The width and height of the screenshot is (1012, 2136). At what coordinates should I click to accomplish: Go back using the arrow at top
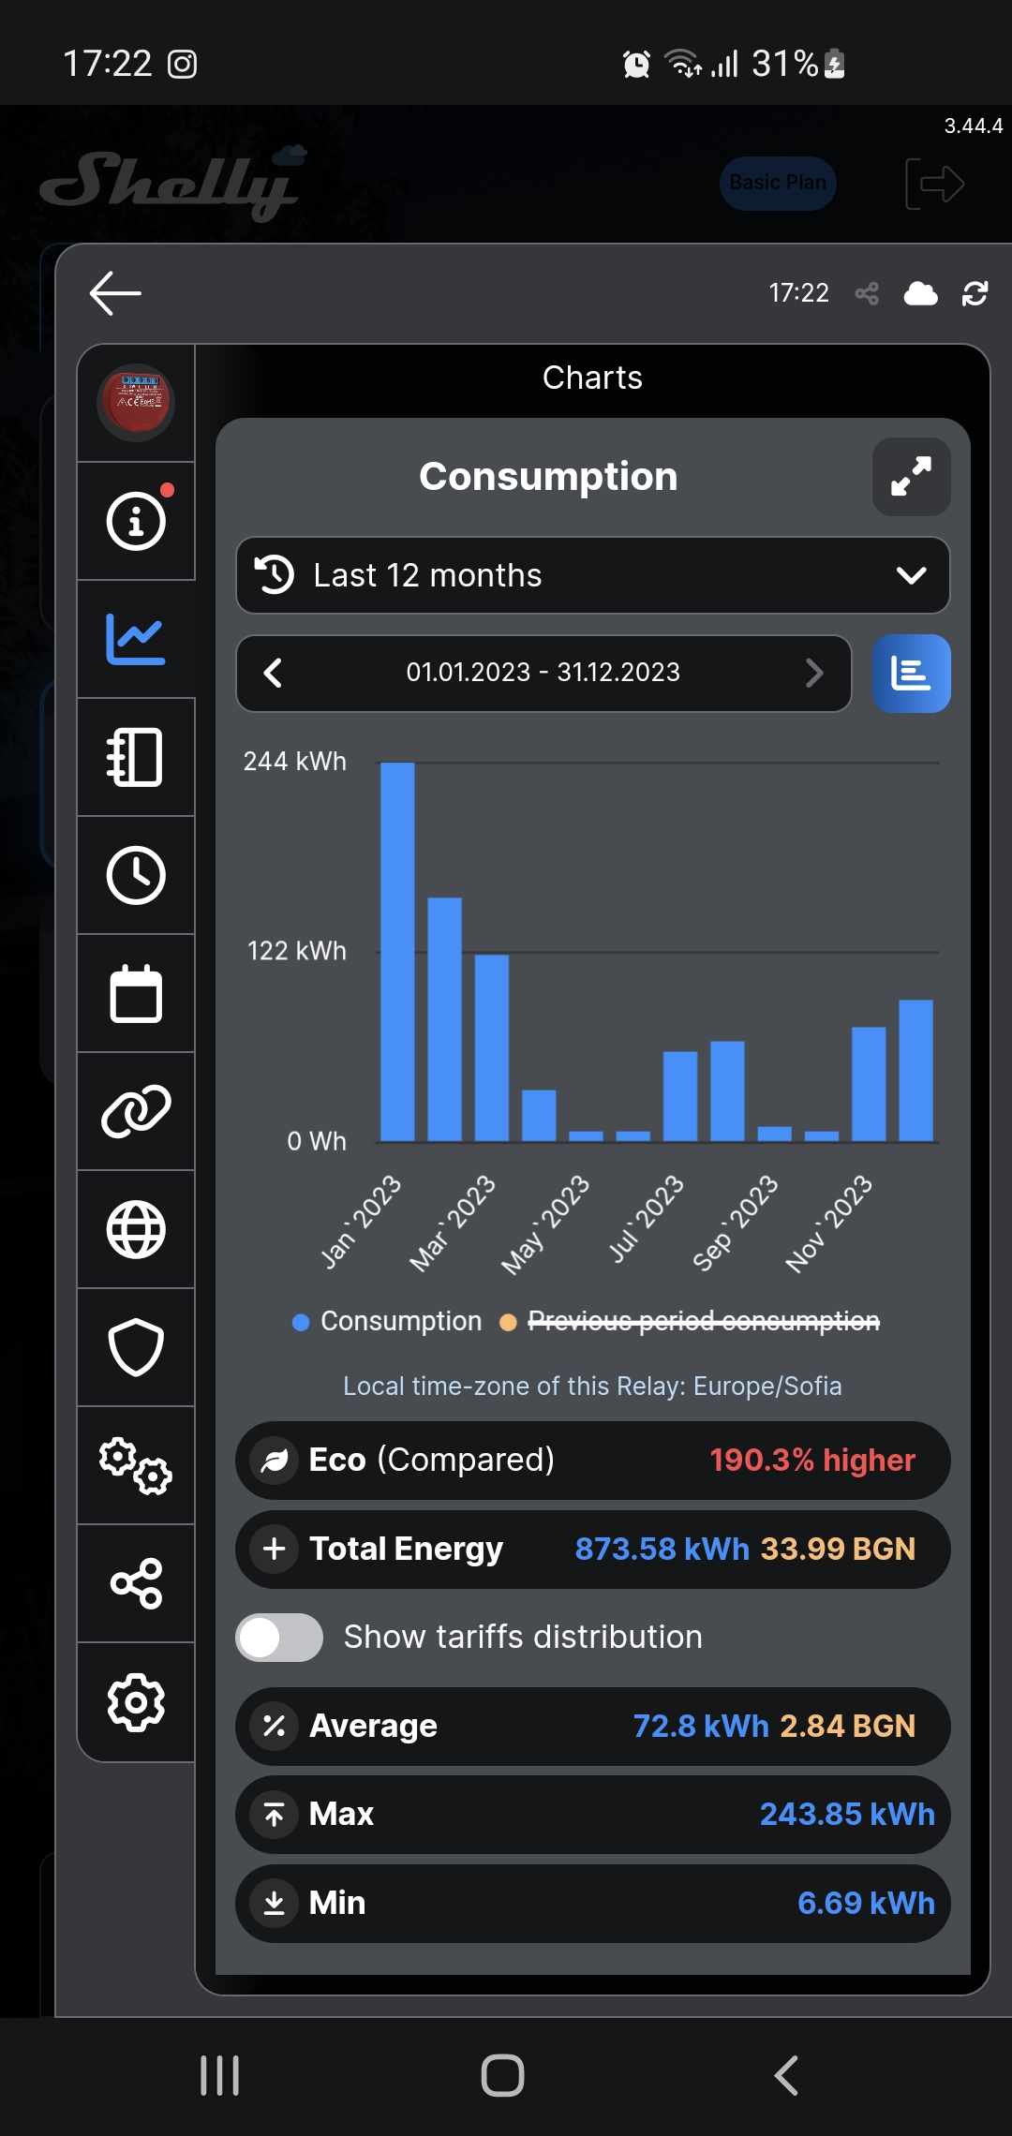[x=115, y=293]
